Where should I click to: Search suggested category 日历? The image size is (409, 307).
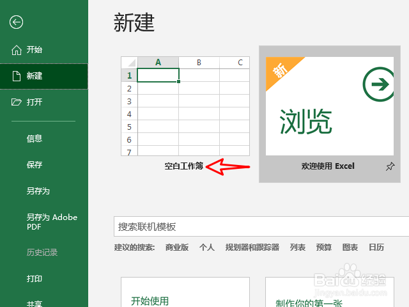point(376,248)
